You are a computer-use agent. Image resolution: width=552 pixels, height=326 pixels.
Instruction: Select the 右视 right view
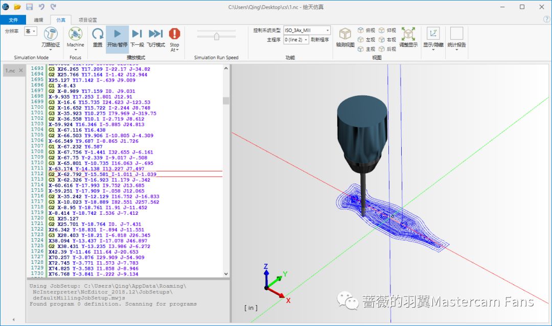(387, 40)
